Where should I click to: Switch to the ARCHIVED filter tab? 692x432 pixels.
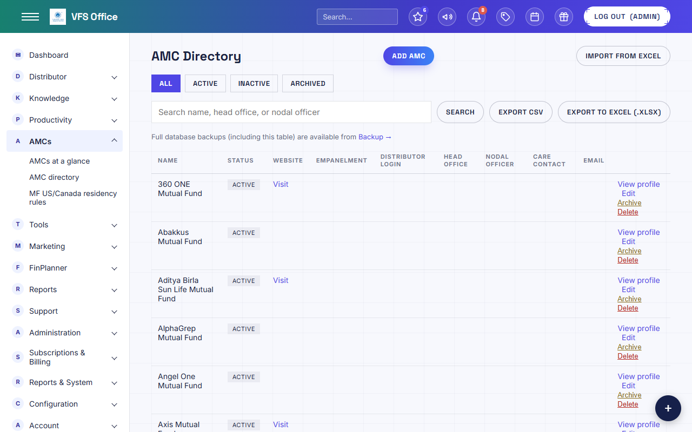[308, 84]
